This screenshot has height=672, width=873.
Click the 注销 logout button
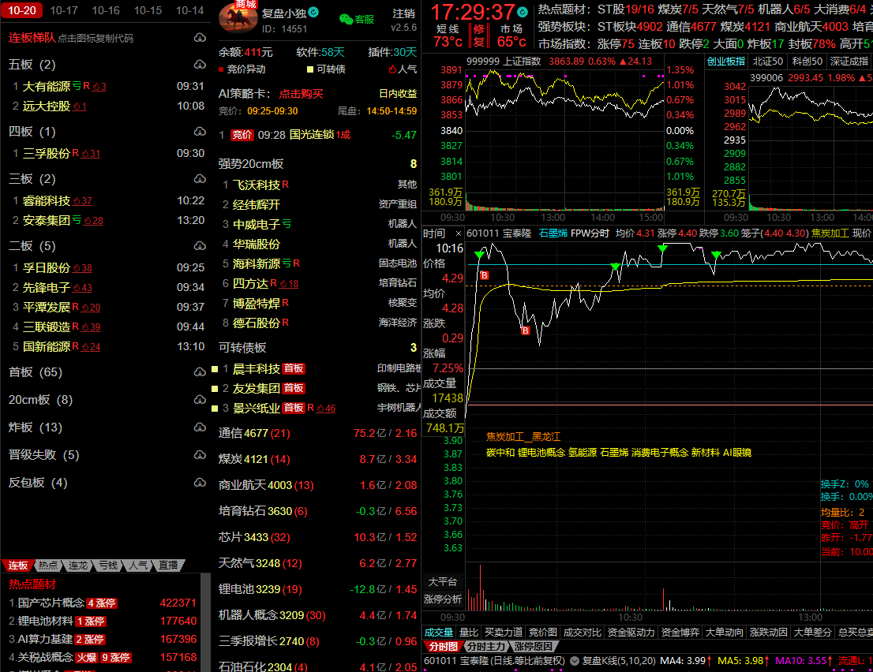coord(403,13)
